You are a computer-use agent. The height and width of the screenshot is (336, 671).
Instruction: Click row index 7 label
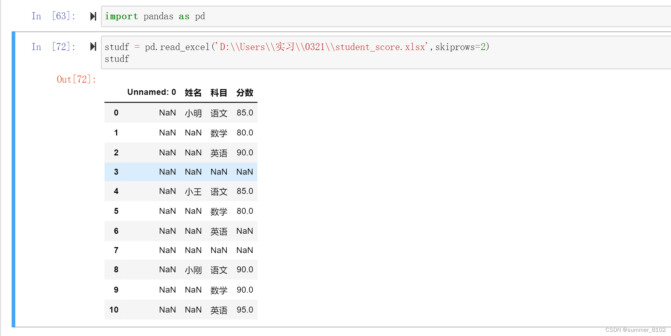coord(116,250)
